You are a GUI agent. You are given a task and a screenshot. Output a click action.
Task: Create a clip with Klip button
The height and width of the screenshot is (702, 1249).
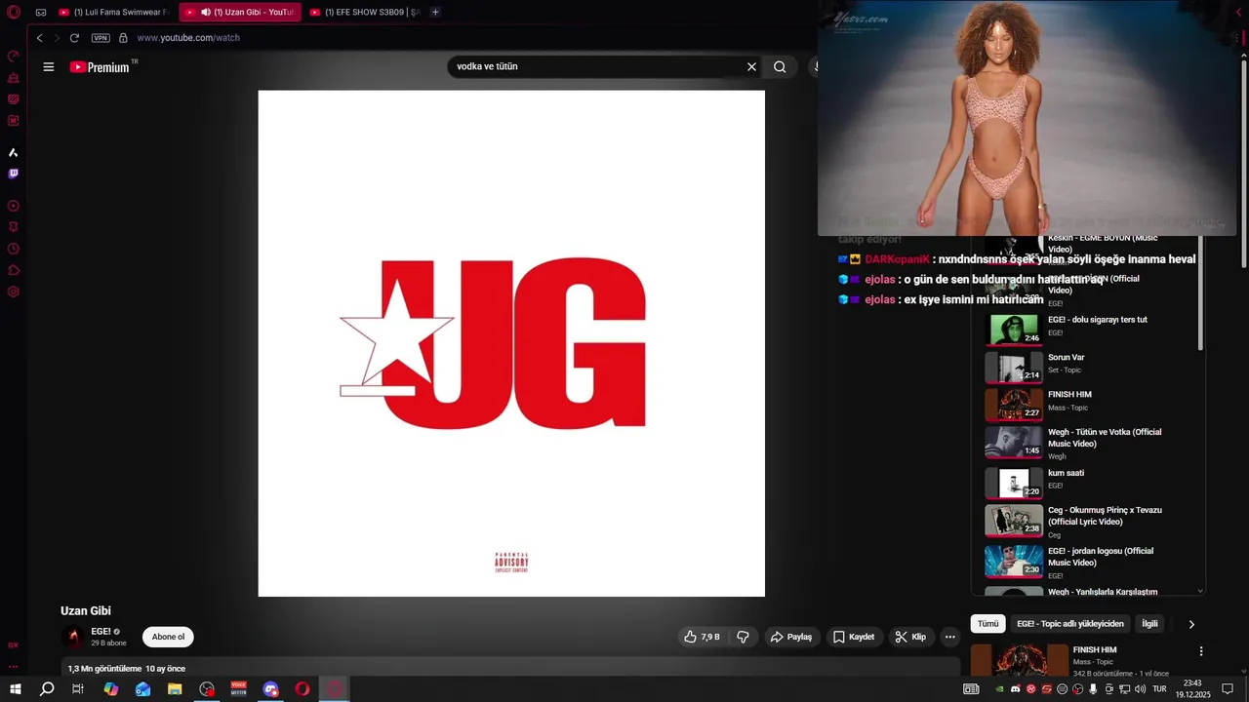pyautogui.click(x=910, y=638)
